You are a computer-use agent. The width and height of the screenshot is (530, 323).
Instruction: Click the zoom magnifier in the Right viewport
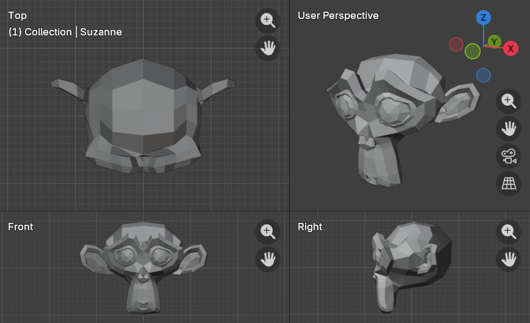508,231
